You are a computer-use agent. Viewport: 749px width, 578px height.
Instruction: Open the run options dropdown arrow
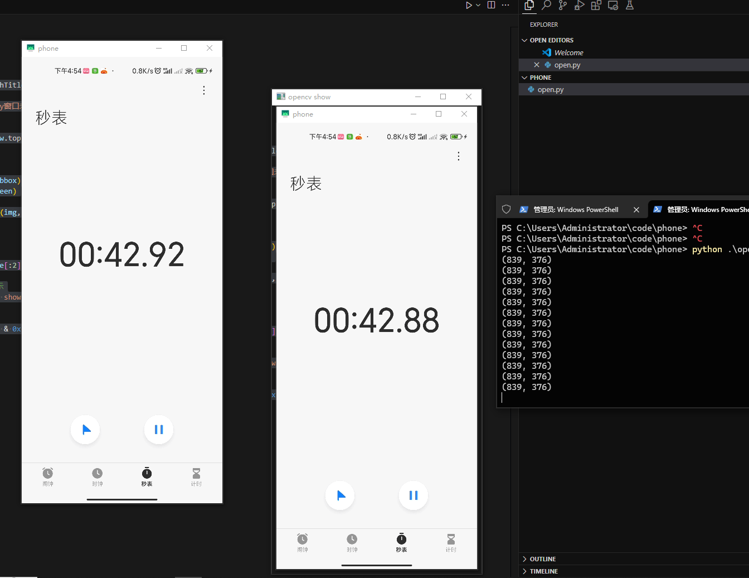[x=478, y=5]
